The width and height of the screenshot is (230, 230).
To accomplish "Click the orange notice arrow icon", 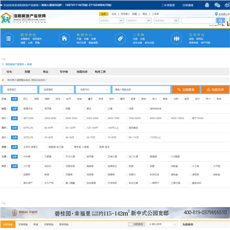I will coord(3,80).
